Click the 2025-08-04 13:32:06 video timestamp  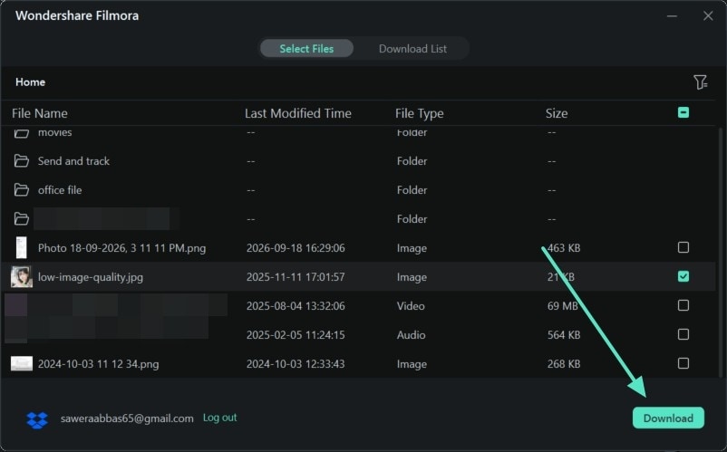click(296, 305)
